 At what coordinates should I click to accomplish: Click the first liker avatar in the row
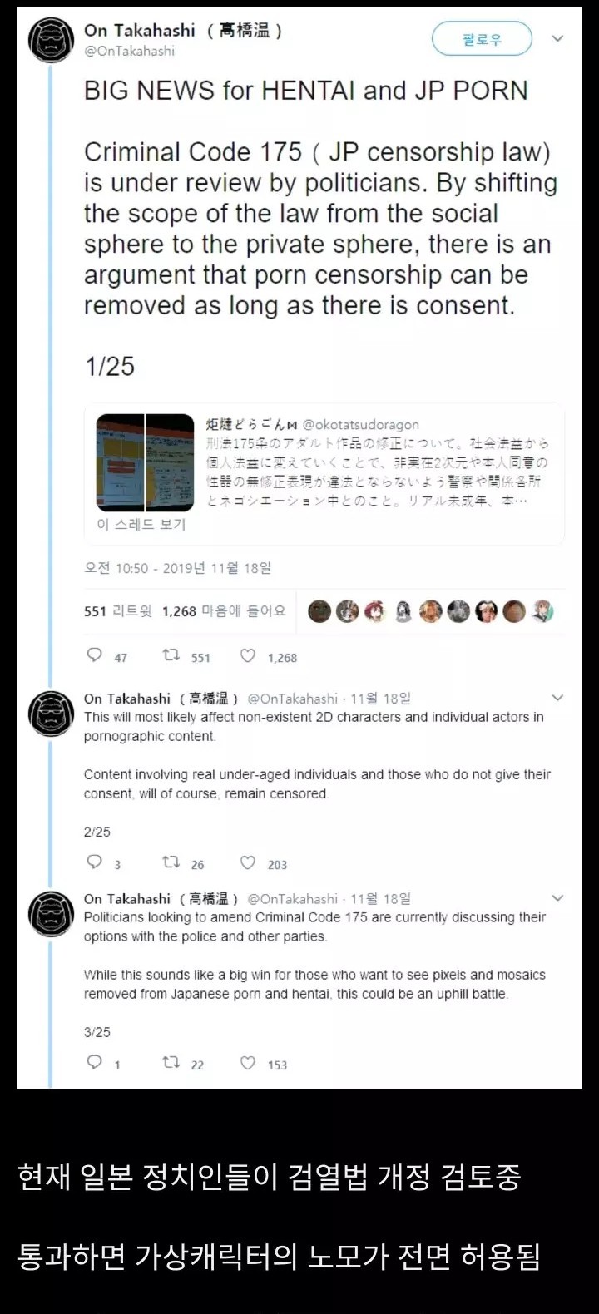point(319,612)
